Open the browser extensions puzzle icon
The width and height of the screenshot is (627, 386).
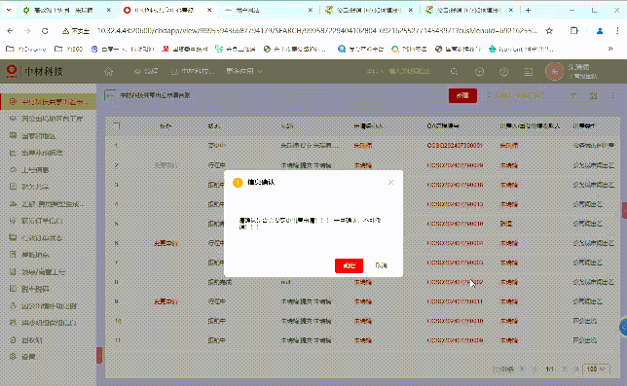point(573,31)
